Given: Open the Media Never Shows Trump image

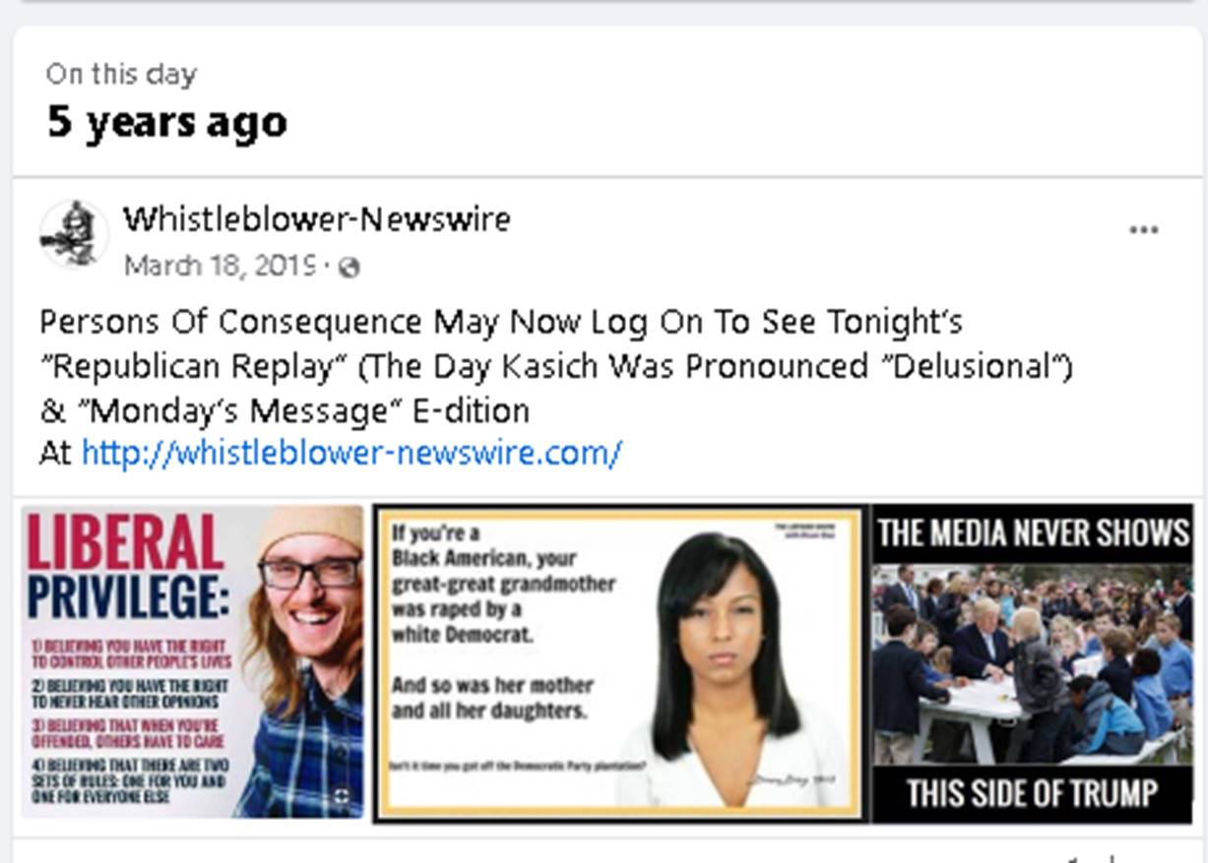Looking at the screenshot, I should [x=1033, y=663].
